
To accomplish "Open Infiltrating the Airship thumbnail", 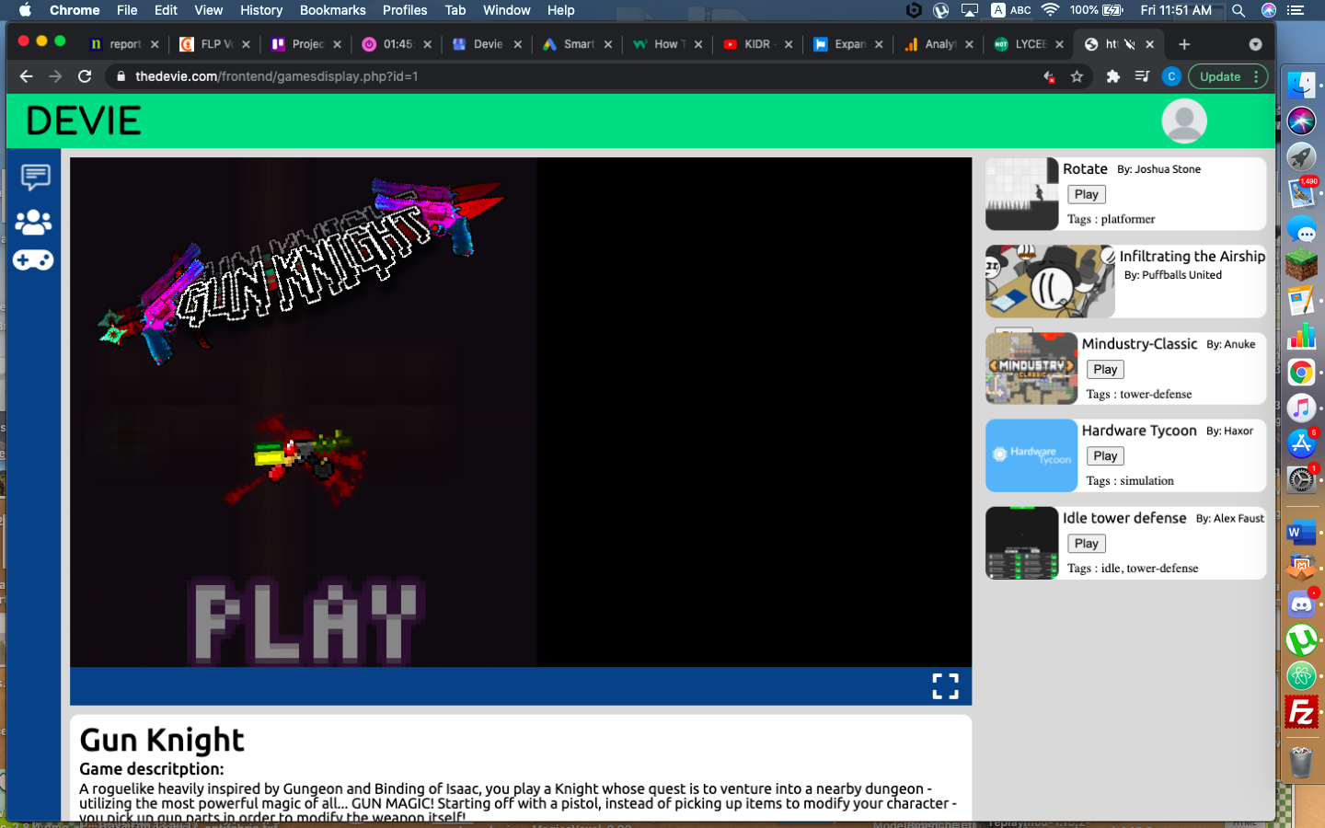I will point(1050,281).
